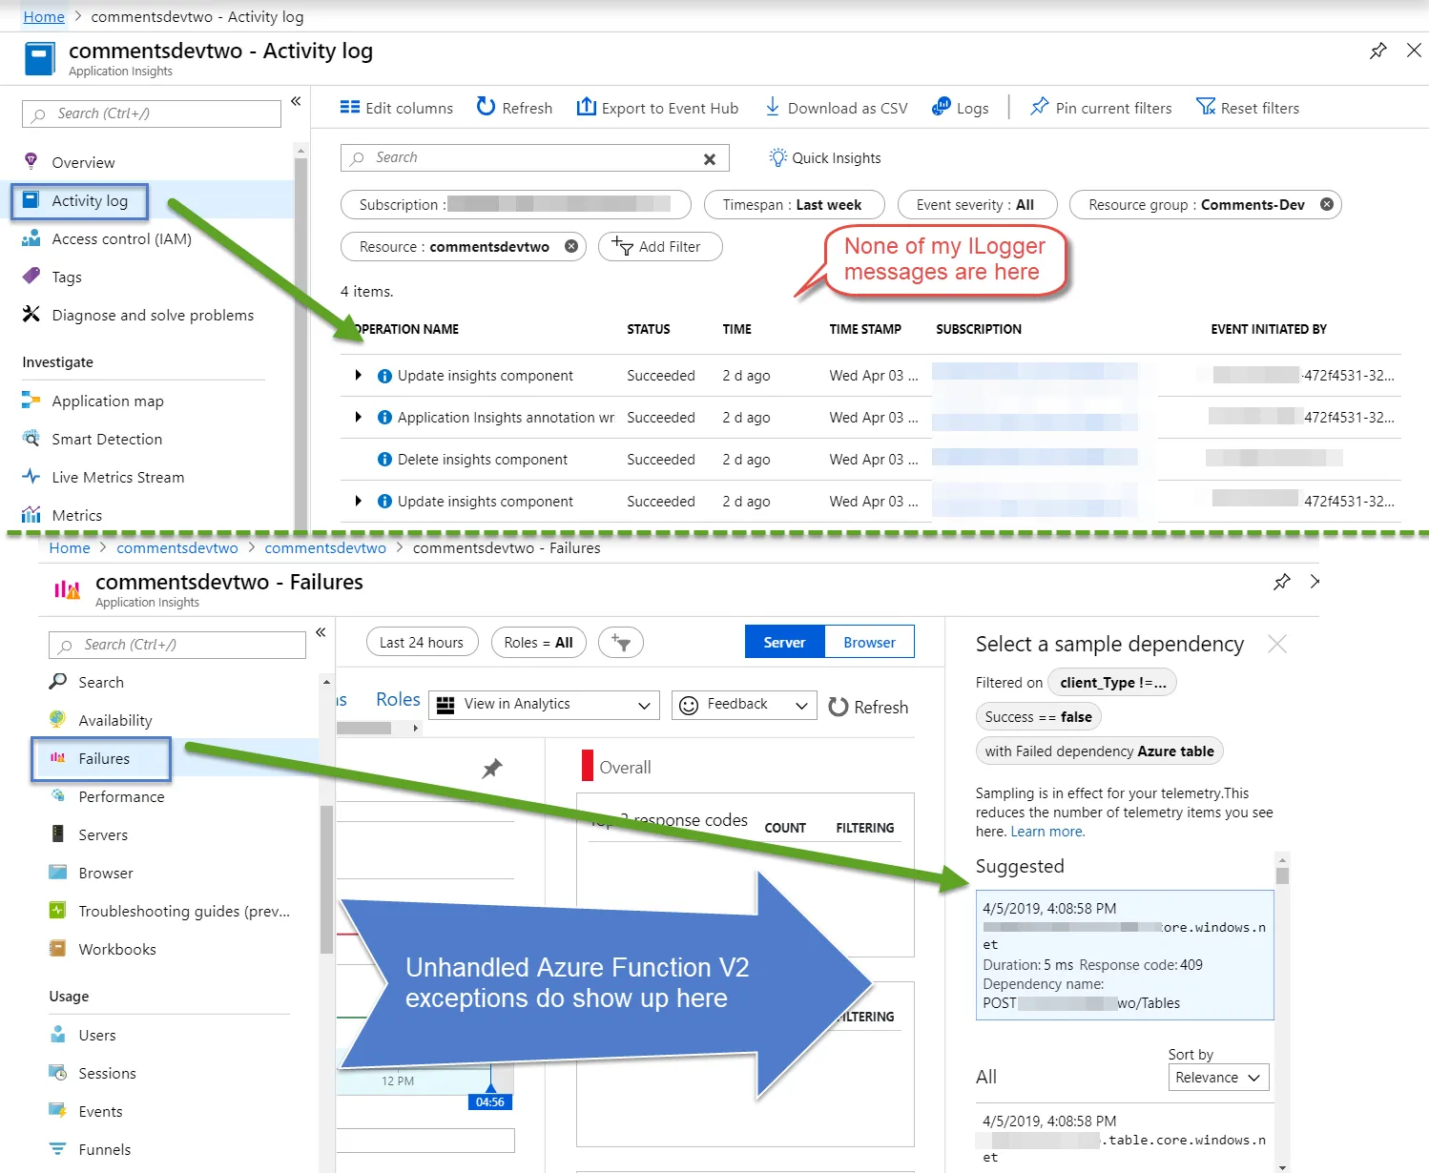Close the Activity log blade
Screen dimensions: 1429x1173
1414,51
